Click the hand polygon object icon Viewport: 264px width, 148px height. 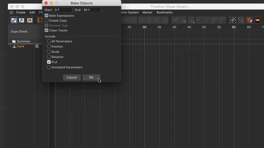(14, 46)
